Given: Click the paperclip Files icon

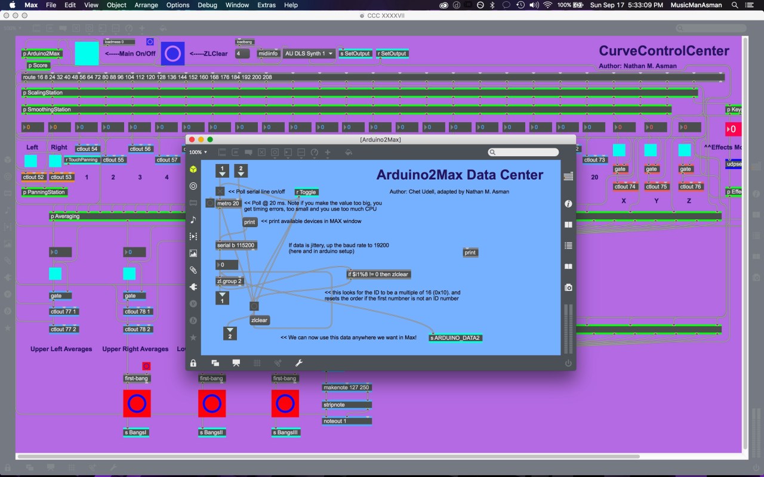Looking at the screenshot, I should coord(193,270).
